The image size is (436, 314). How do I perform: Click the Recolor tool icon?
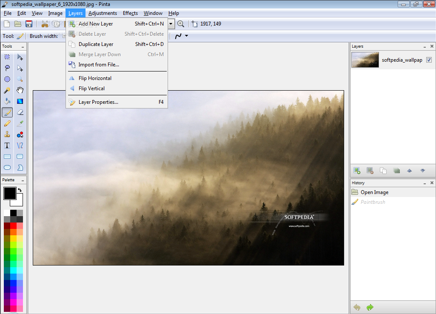(x=20, y=134)
